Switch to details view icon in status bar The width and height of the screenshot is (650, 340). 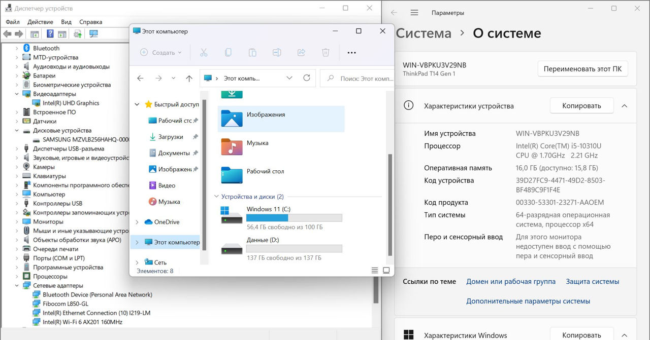click(x=375, y=271)
